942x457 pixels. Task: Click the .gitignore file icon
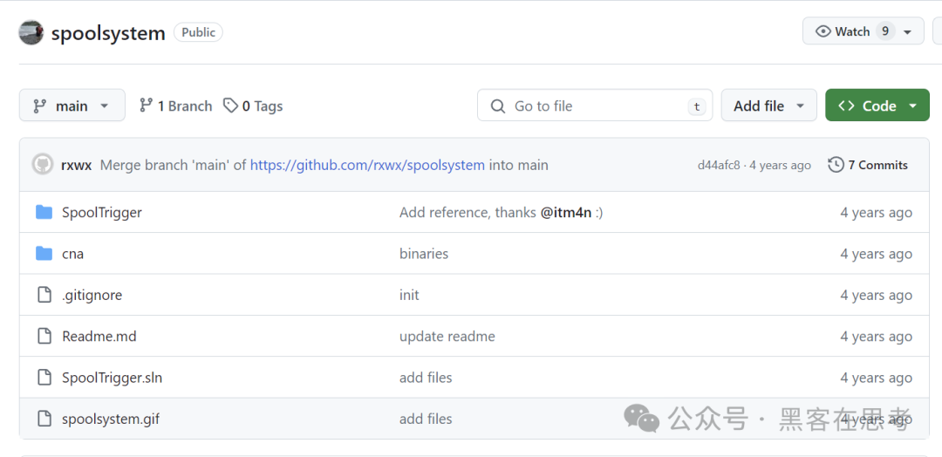click(x=44, y=295)
